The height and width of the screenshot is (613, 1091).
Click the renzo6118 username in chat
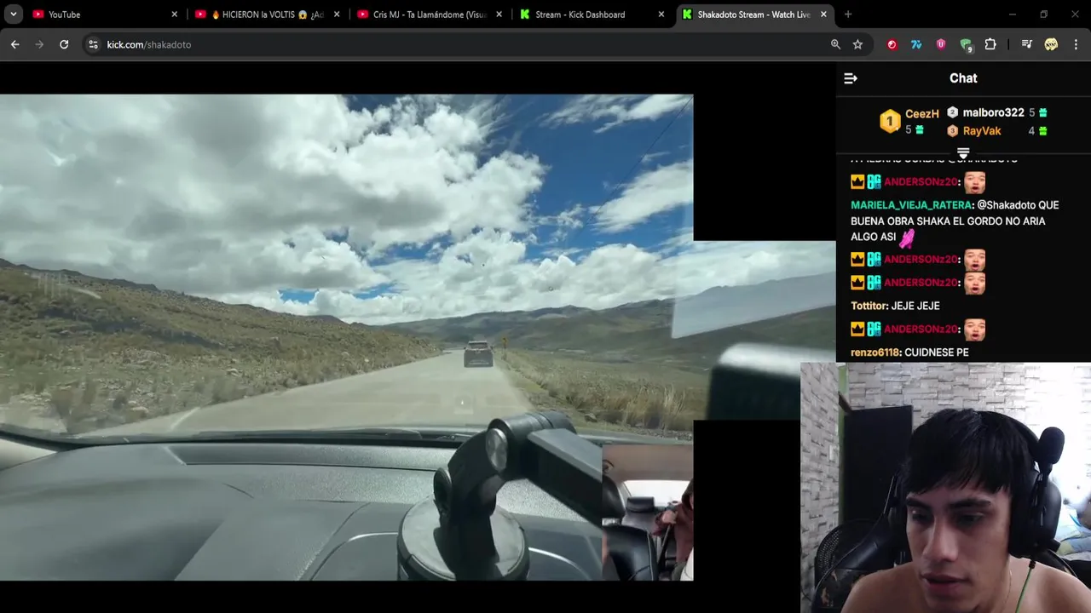(875, 352)
